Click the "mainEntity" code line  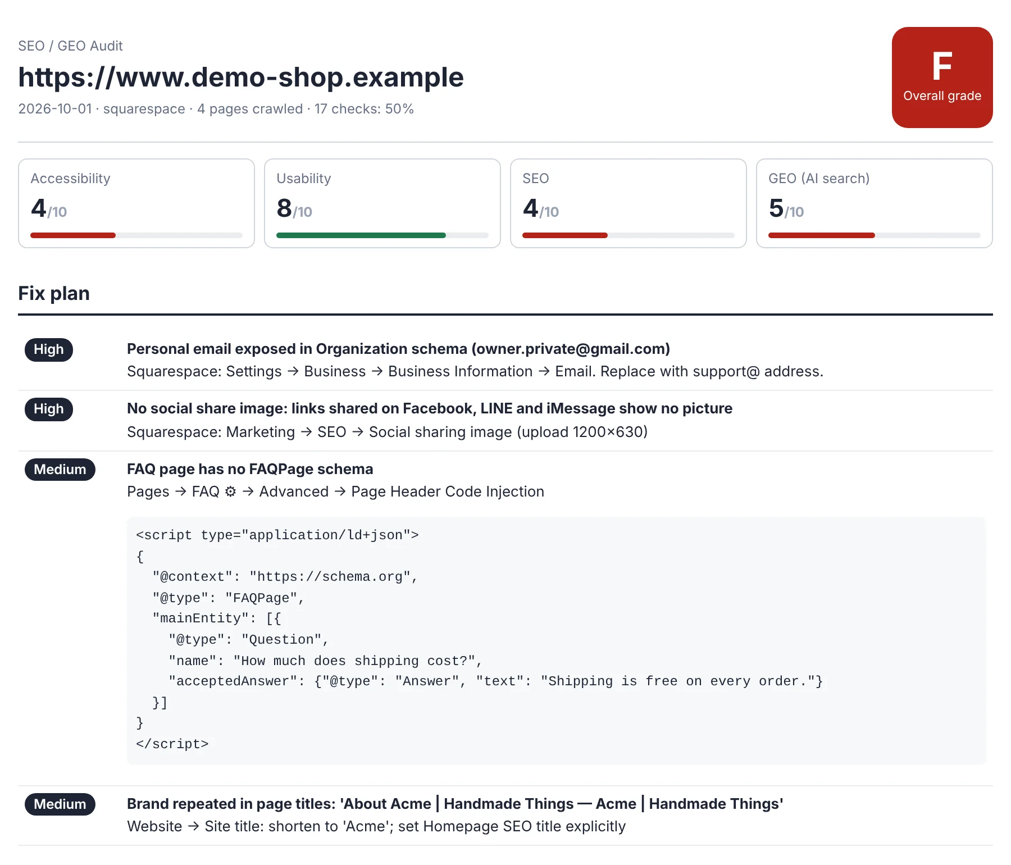click(217, 618)
